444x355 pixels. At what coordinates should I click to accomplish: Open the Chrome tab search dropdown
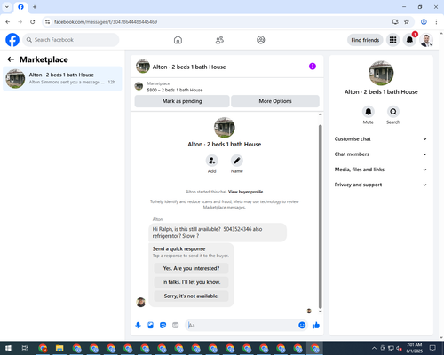click(7, 7)
